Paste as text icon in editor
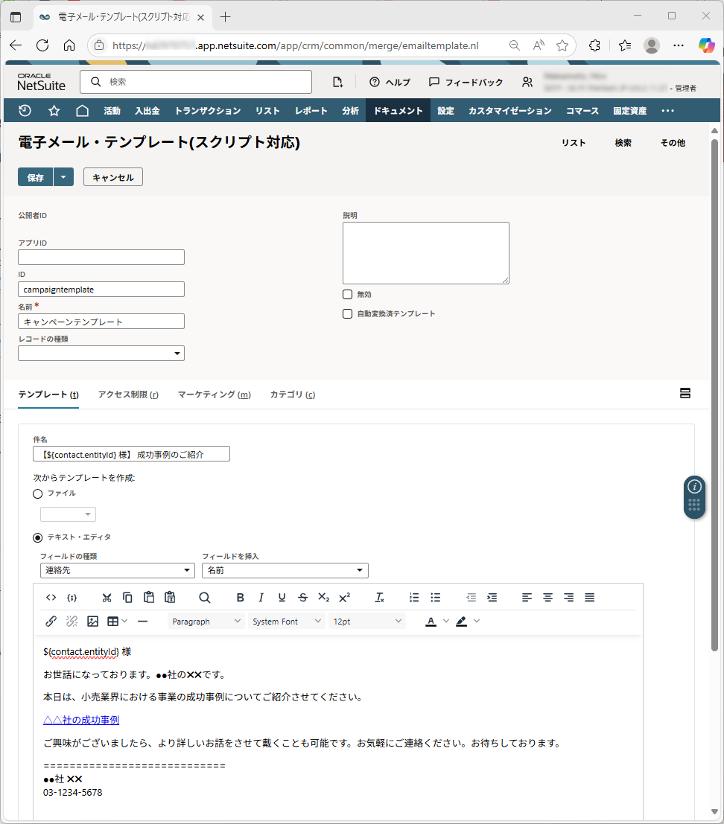Image resolution: width=724 pixels, height=824 pixels. (170, 598)
